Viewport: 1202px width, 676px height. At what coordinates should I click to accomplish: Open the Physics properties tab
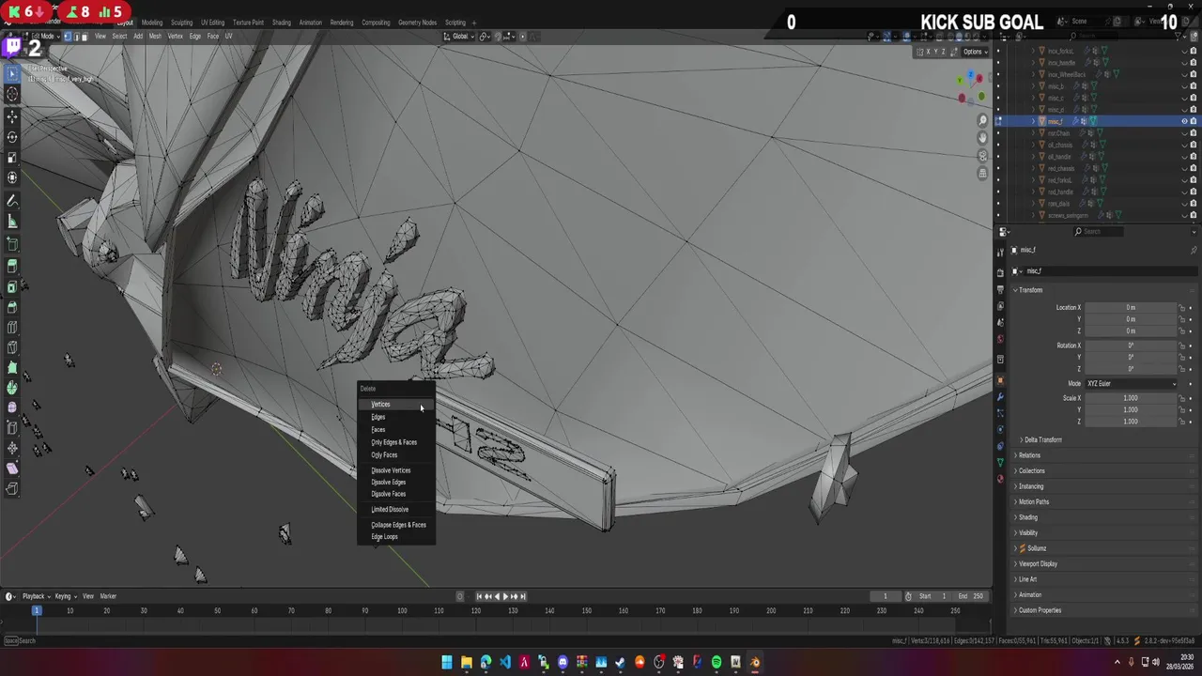1000,429
